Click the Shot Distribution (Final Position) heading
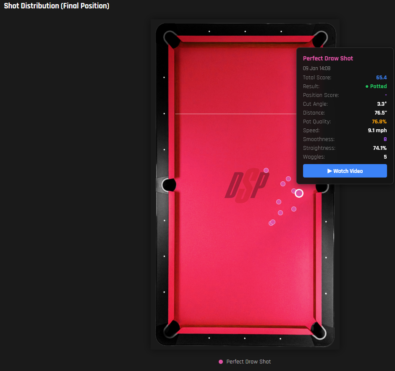Viewport: 395px width, 371px height. pos(57,6)
